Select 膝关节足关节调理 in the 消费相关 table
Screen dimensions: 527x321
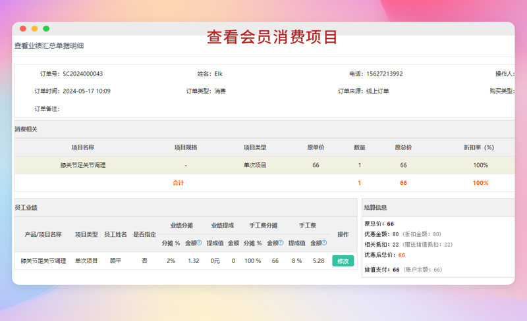(83, 165)
